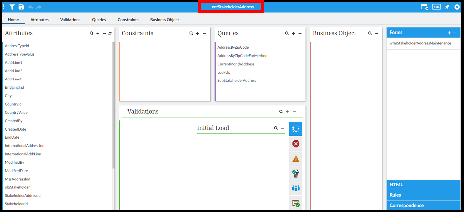The width and height of the screenshot is (464, 212).
Task: Select the Initial Load spinner icon
Action: click(x=296, y=129)
